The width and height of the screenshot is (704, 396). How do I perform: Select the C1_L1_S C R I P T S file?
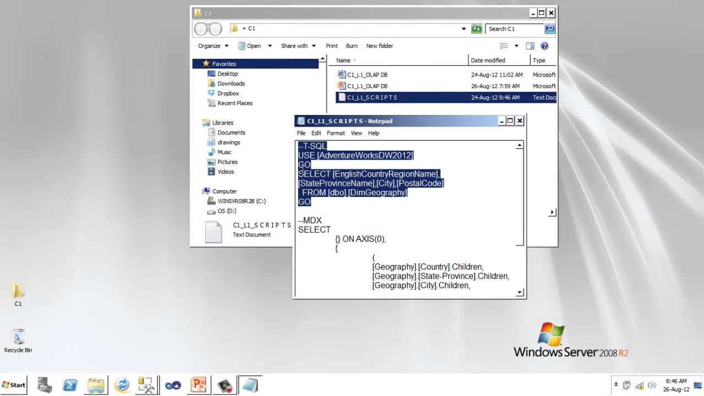point(446,97)
